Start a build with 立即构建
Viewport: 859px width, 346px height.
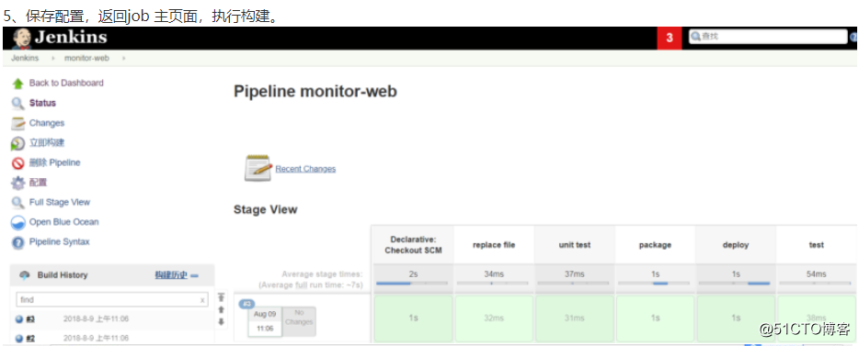click(x=47, y=142)
